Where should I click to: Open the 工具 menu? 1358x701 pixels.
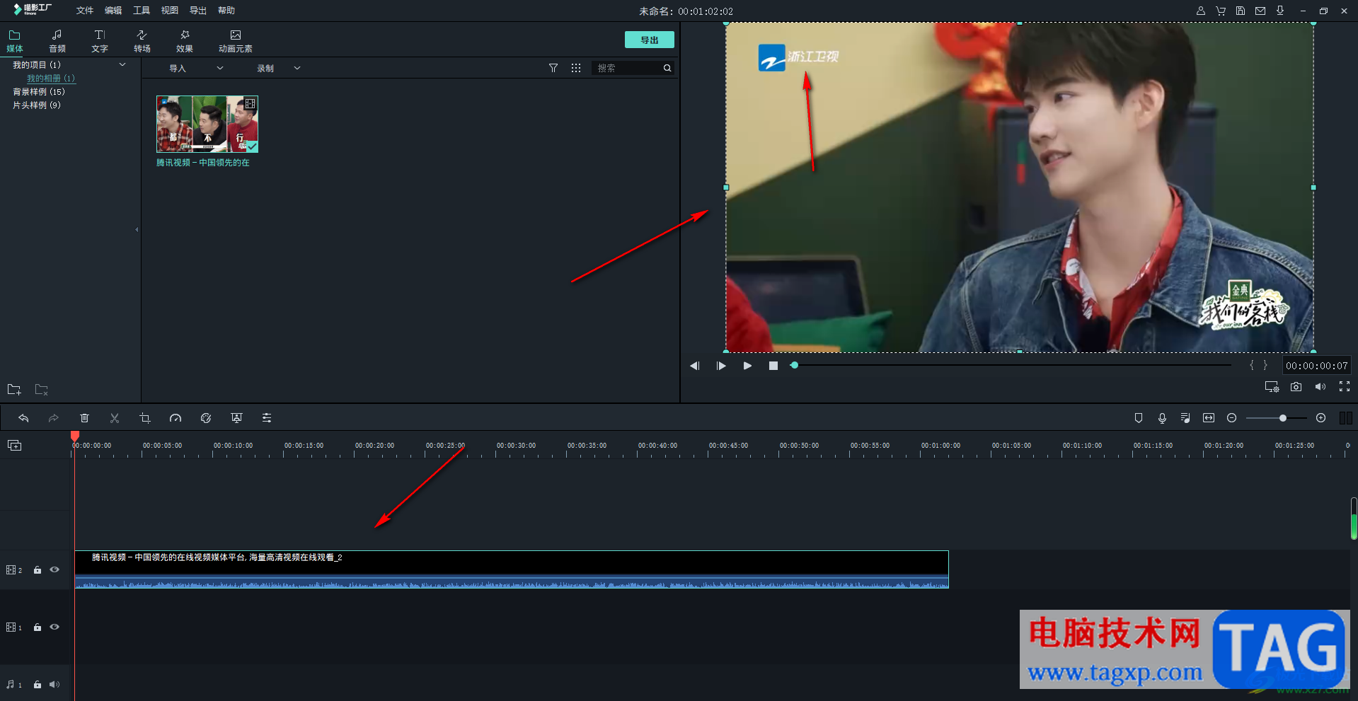(142, 11)
